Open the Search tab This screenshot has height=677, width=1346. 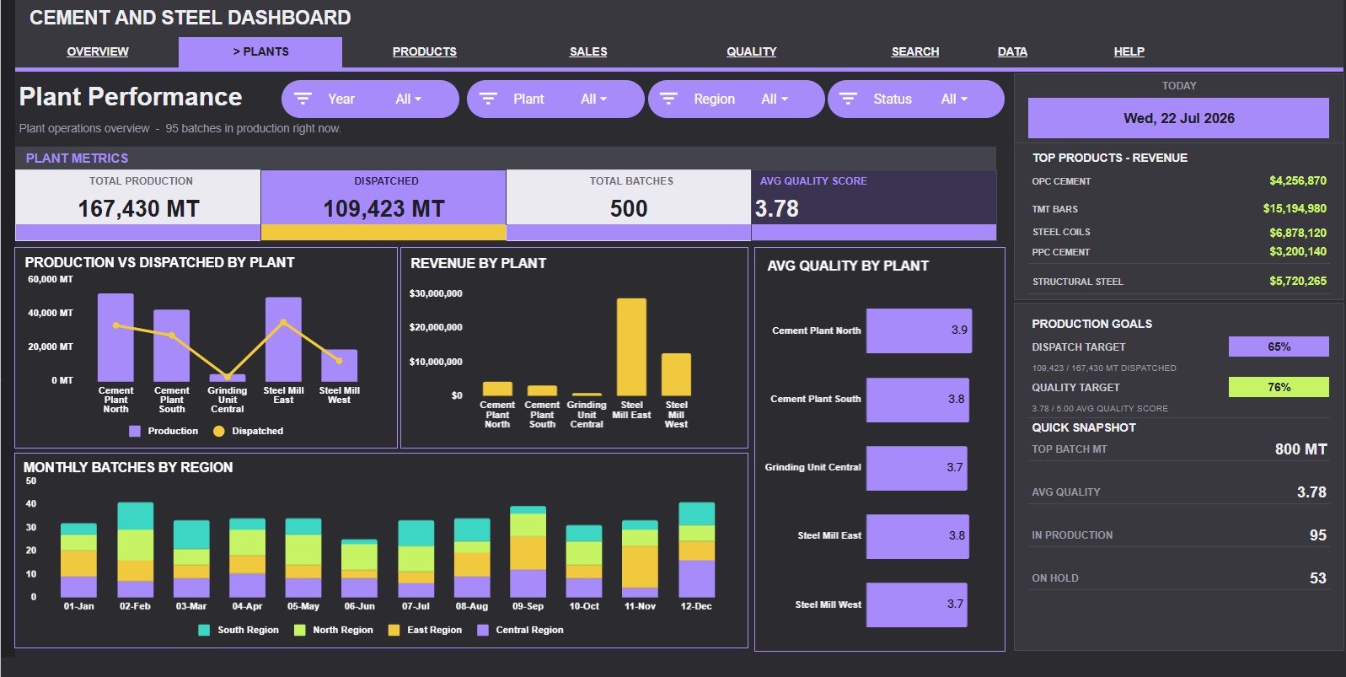tap(915, 51)
